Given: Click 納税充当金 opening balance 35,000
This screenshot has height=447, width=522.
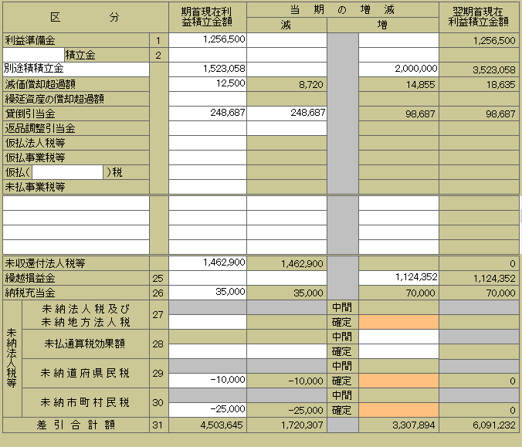Looking at the screenshot, I should click(x=208, y=293).
